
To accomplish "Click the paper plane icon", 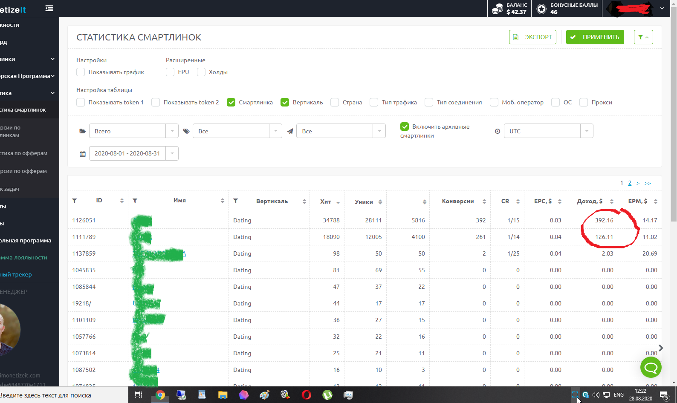I will pyautogui.click(x=290, y=131).
